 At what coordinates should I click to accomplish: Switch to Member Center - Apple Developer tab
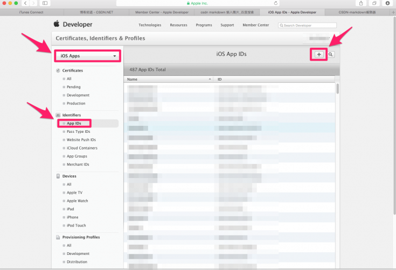click(162, 12)
